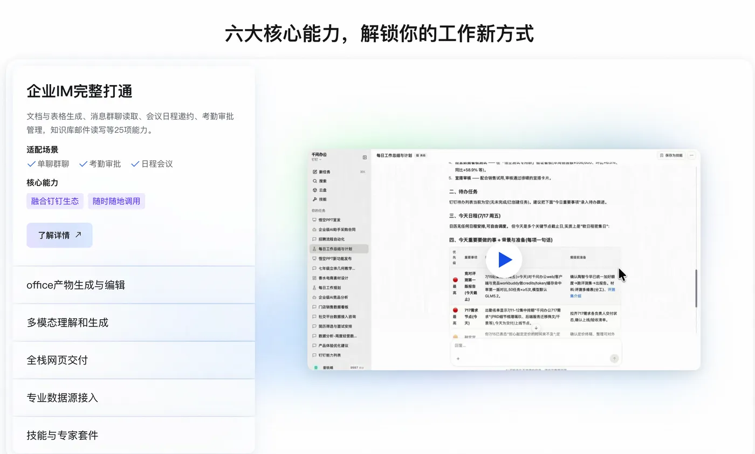
Task: Play the demo video
Action: [504, 260]
